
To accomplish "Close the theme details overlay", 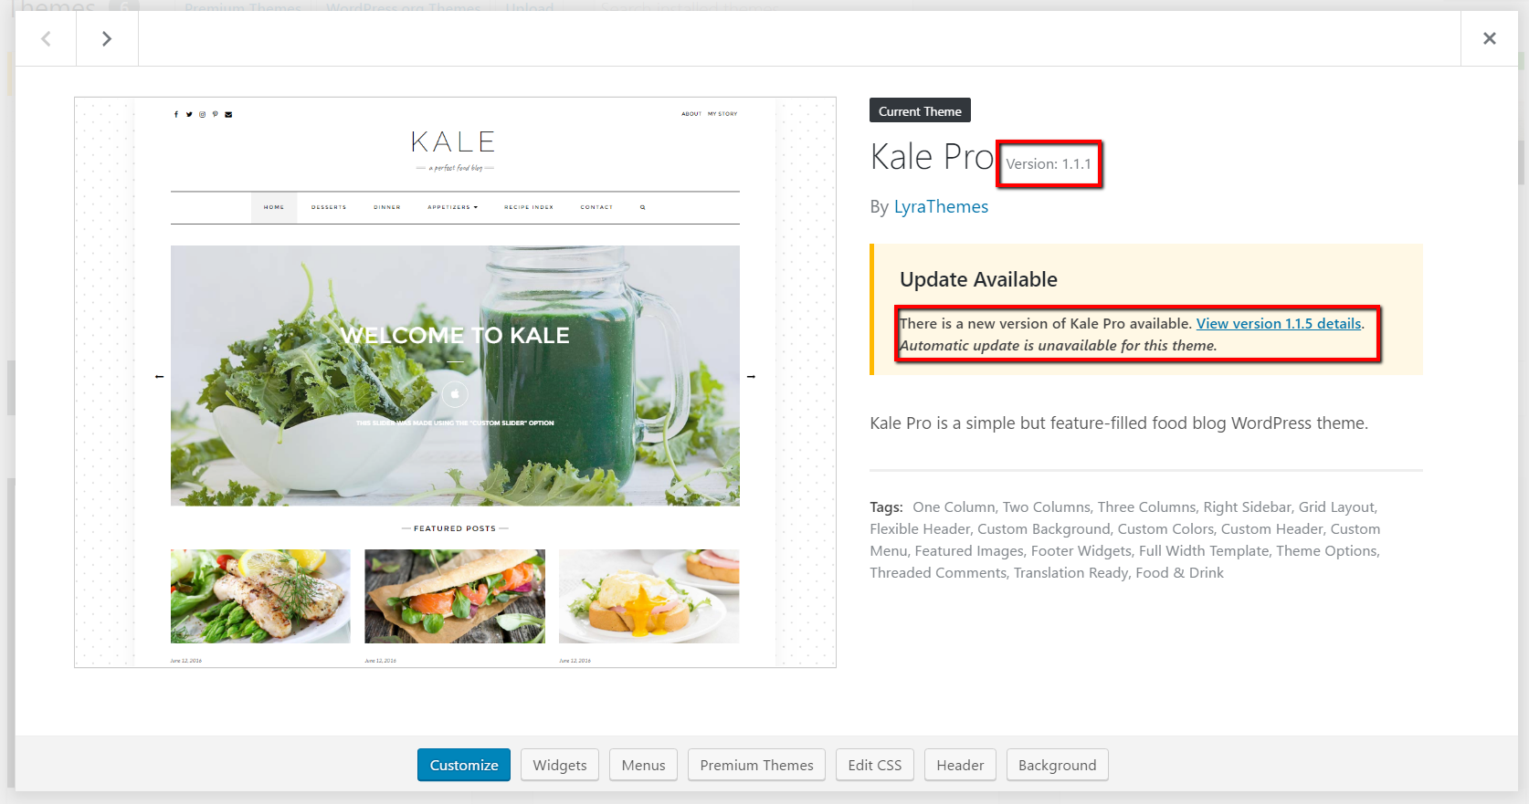I will (x=1490, y=38).
